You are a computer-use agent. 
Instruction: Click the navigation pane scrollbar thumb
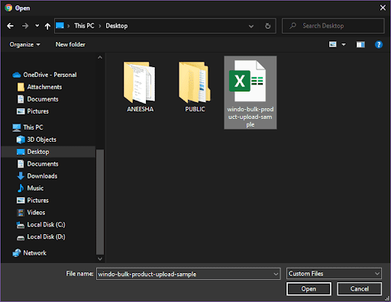click(x=100, y=202)
